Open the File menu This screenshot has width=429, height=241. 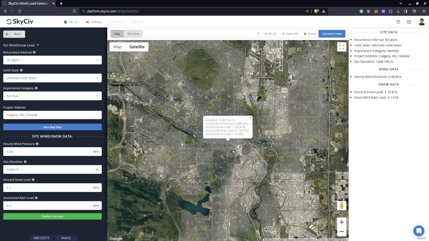[x=71, y=22]
